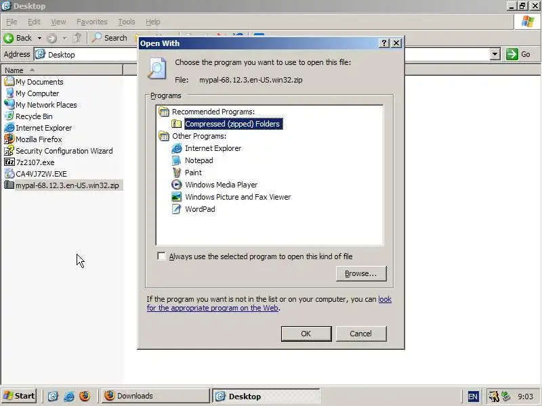Open the View menu in Desktop window
This screenshot has width=542, height=406.
[58, 22]
